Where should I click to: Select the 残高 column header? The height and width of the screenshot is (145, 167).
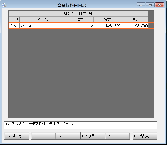coord(135,19)
